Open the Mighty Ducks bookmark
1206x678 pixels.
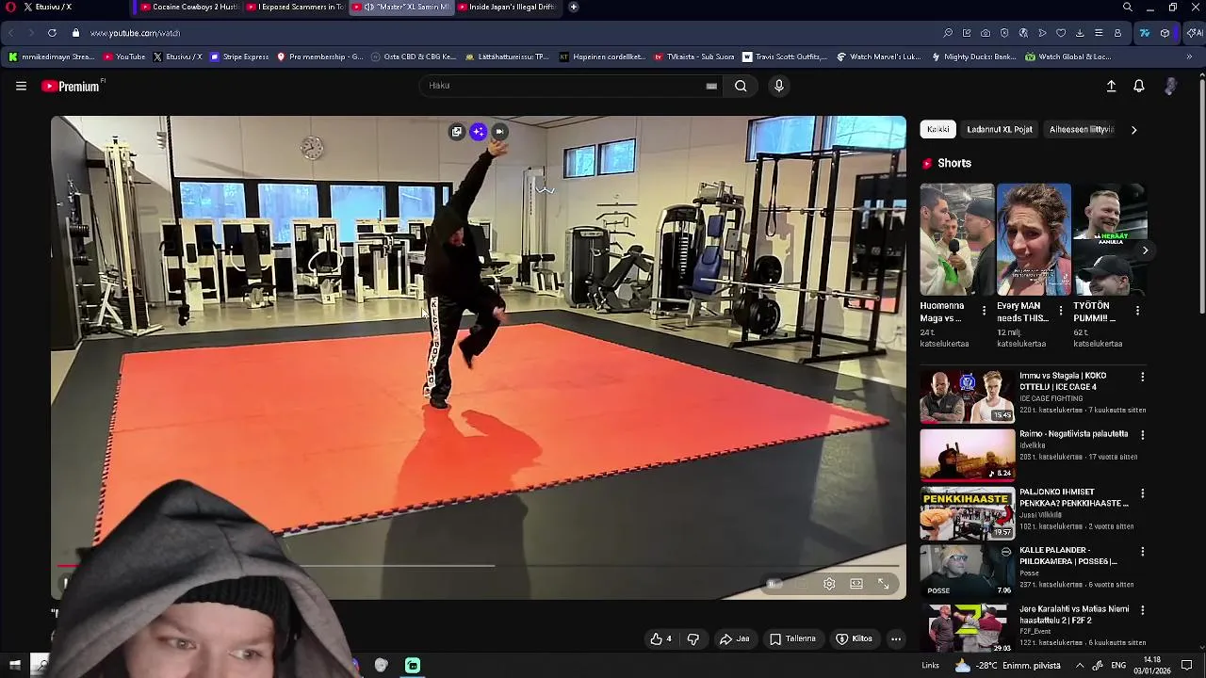pyautogui.click(x=973, y=56)
